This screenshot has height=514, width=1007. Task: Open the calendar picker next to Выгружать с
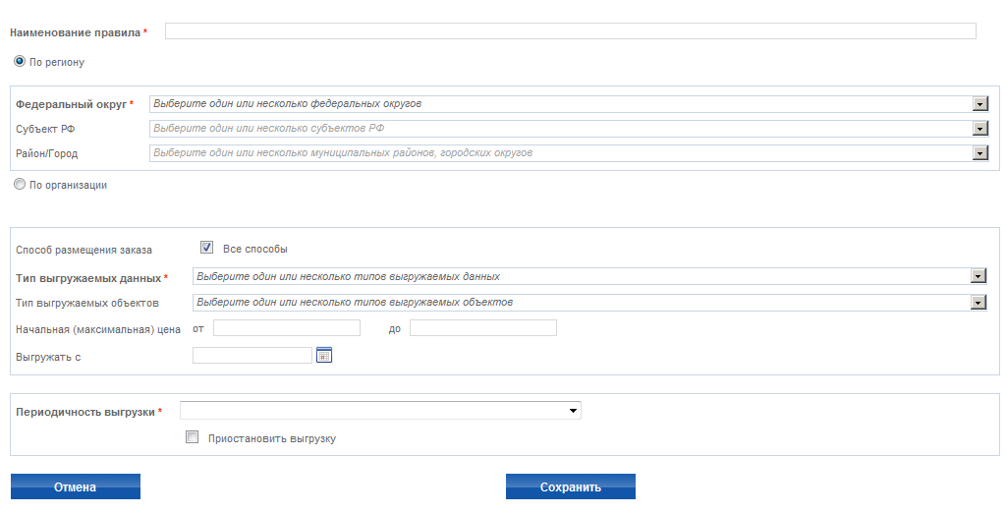[324, 356]
